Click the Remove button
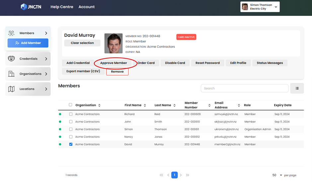The image size is (312, 182). [117, 72]
